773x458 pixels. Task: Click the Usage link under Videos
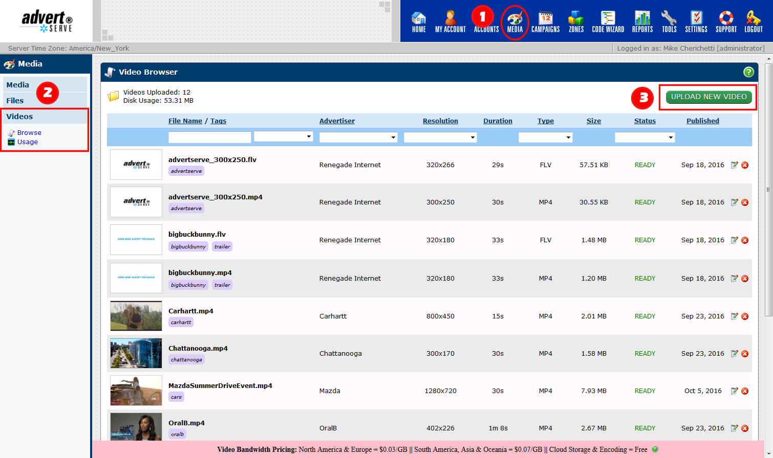click(x=28, y=142)
